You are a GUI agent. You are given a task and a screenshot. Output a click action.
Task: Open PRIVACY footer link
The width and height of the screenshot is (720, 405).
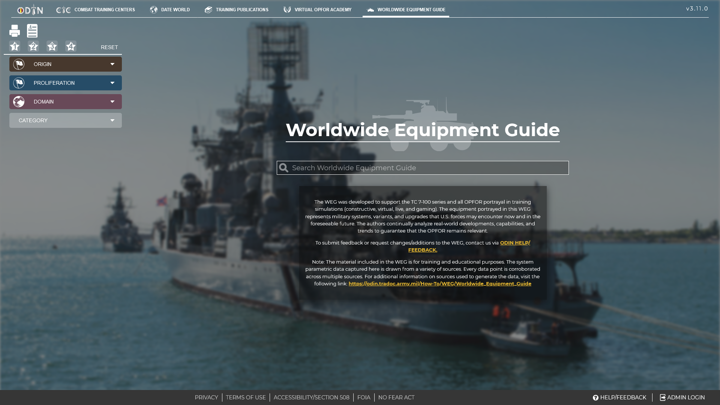pyautogui.click(x=206, y=397)
